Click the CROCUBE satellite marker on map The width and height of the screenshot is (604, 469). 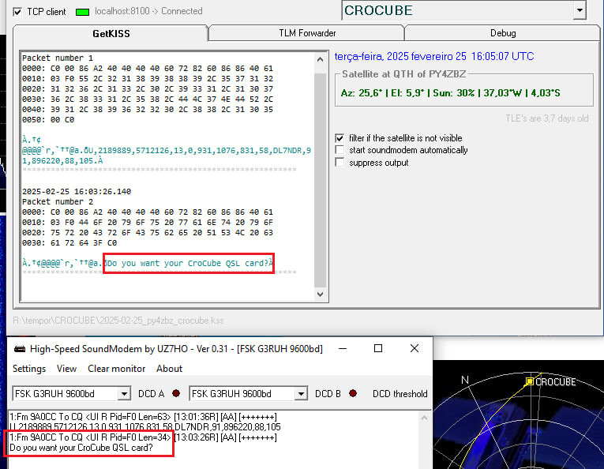[x=530, y=381]
